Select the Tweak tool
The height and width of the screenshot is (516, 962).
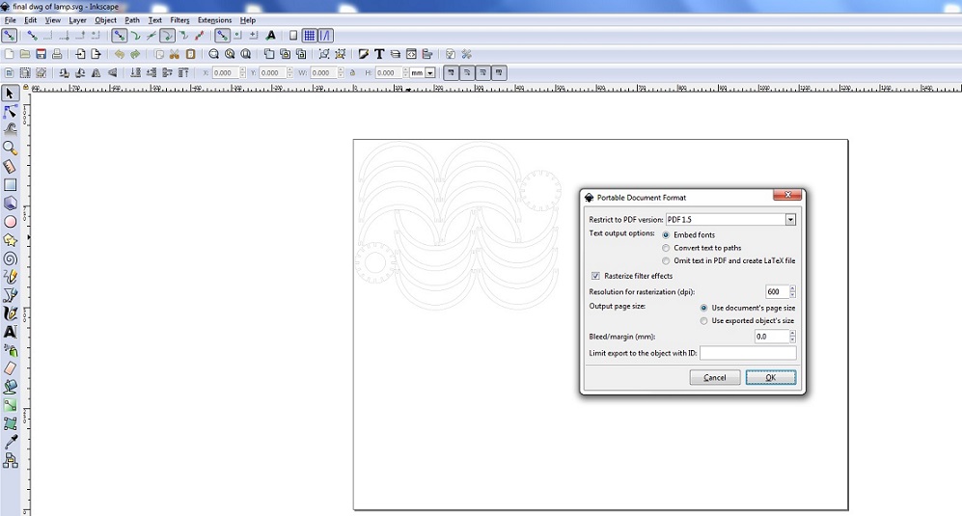tap(10, 129)
